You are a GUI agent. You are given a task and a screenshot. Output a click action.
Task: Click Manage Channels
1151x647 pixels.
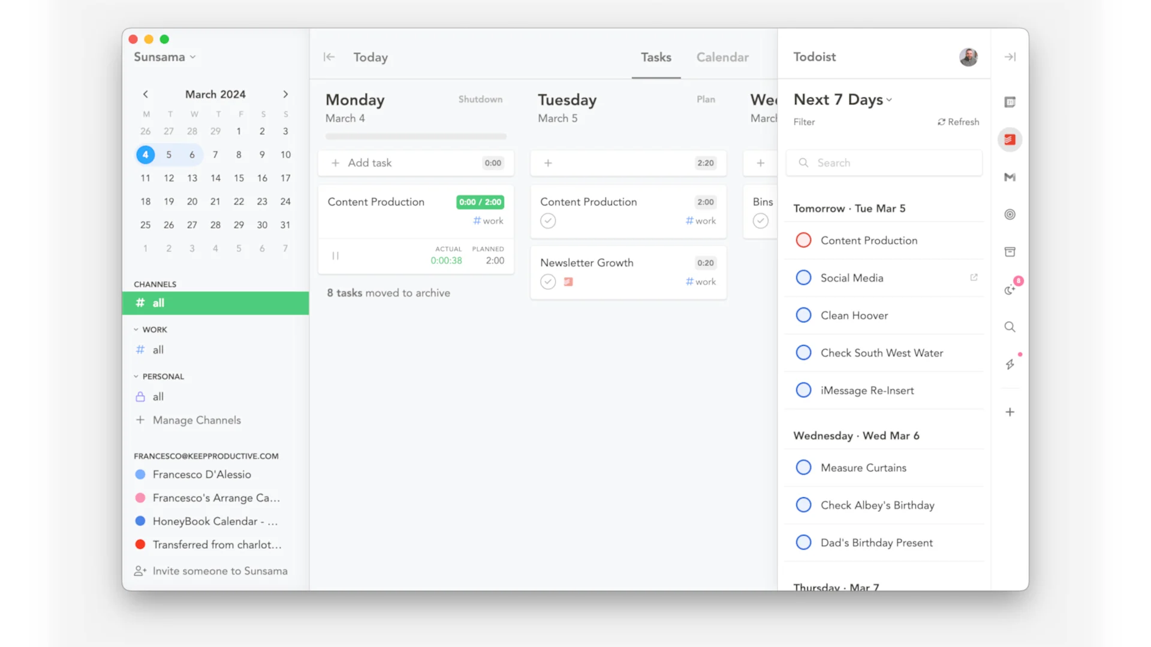(195, 420)
